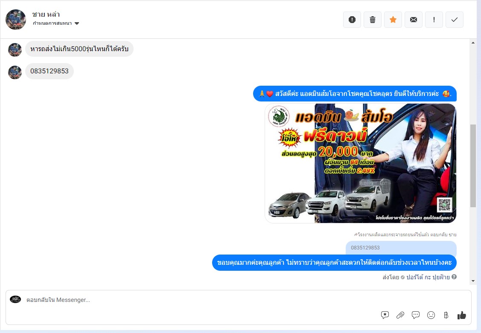Delete conversation with the trash icon
The image size is (481, 333).
pos(373,20)
